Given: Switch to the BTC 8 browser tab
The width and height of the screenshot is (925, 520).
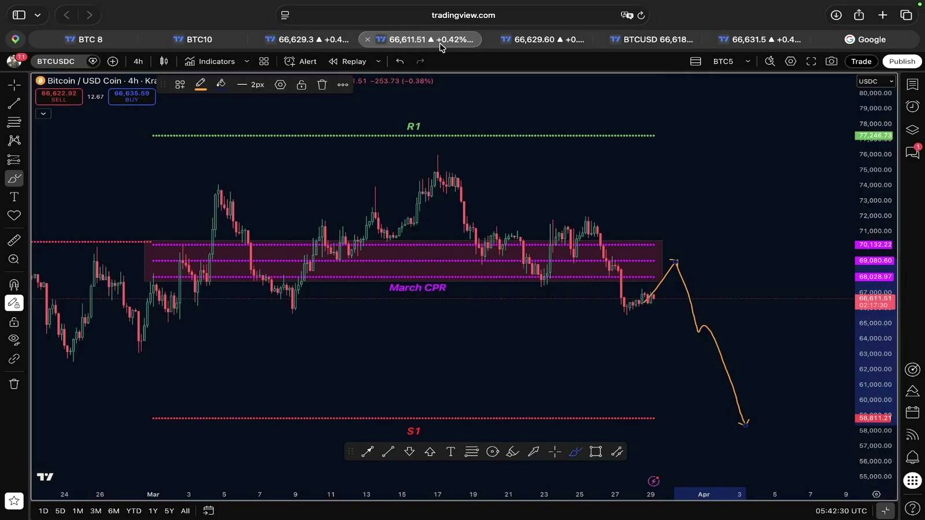Looking at the screenshot, I should tap(83, 39).
